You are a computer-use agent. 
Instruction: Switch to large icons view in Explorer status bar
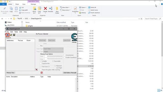click(161, 90)
